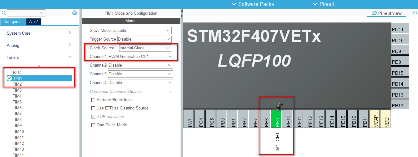This screenshot has height=157, width=418.
Task: Click the Mode section header
Action: click(x=131, y=21)
